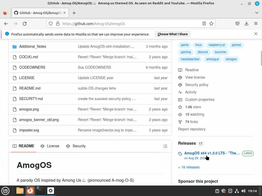The image size is (262, 196).
Task: Dismiss the Firefox data notification bar
Action: [256, 34]
